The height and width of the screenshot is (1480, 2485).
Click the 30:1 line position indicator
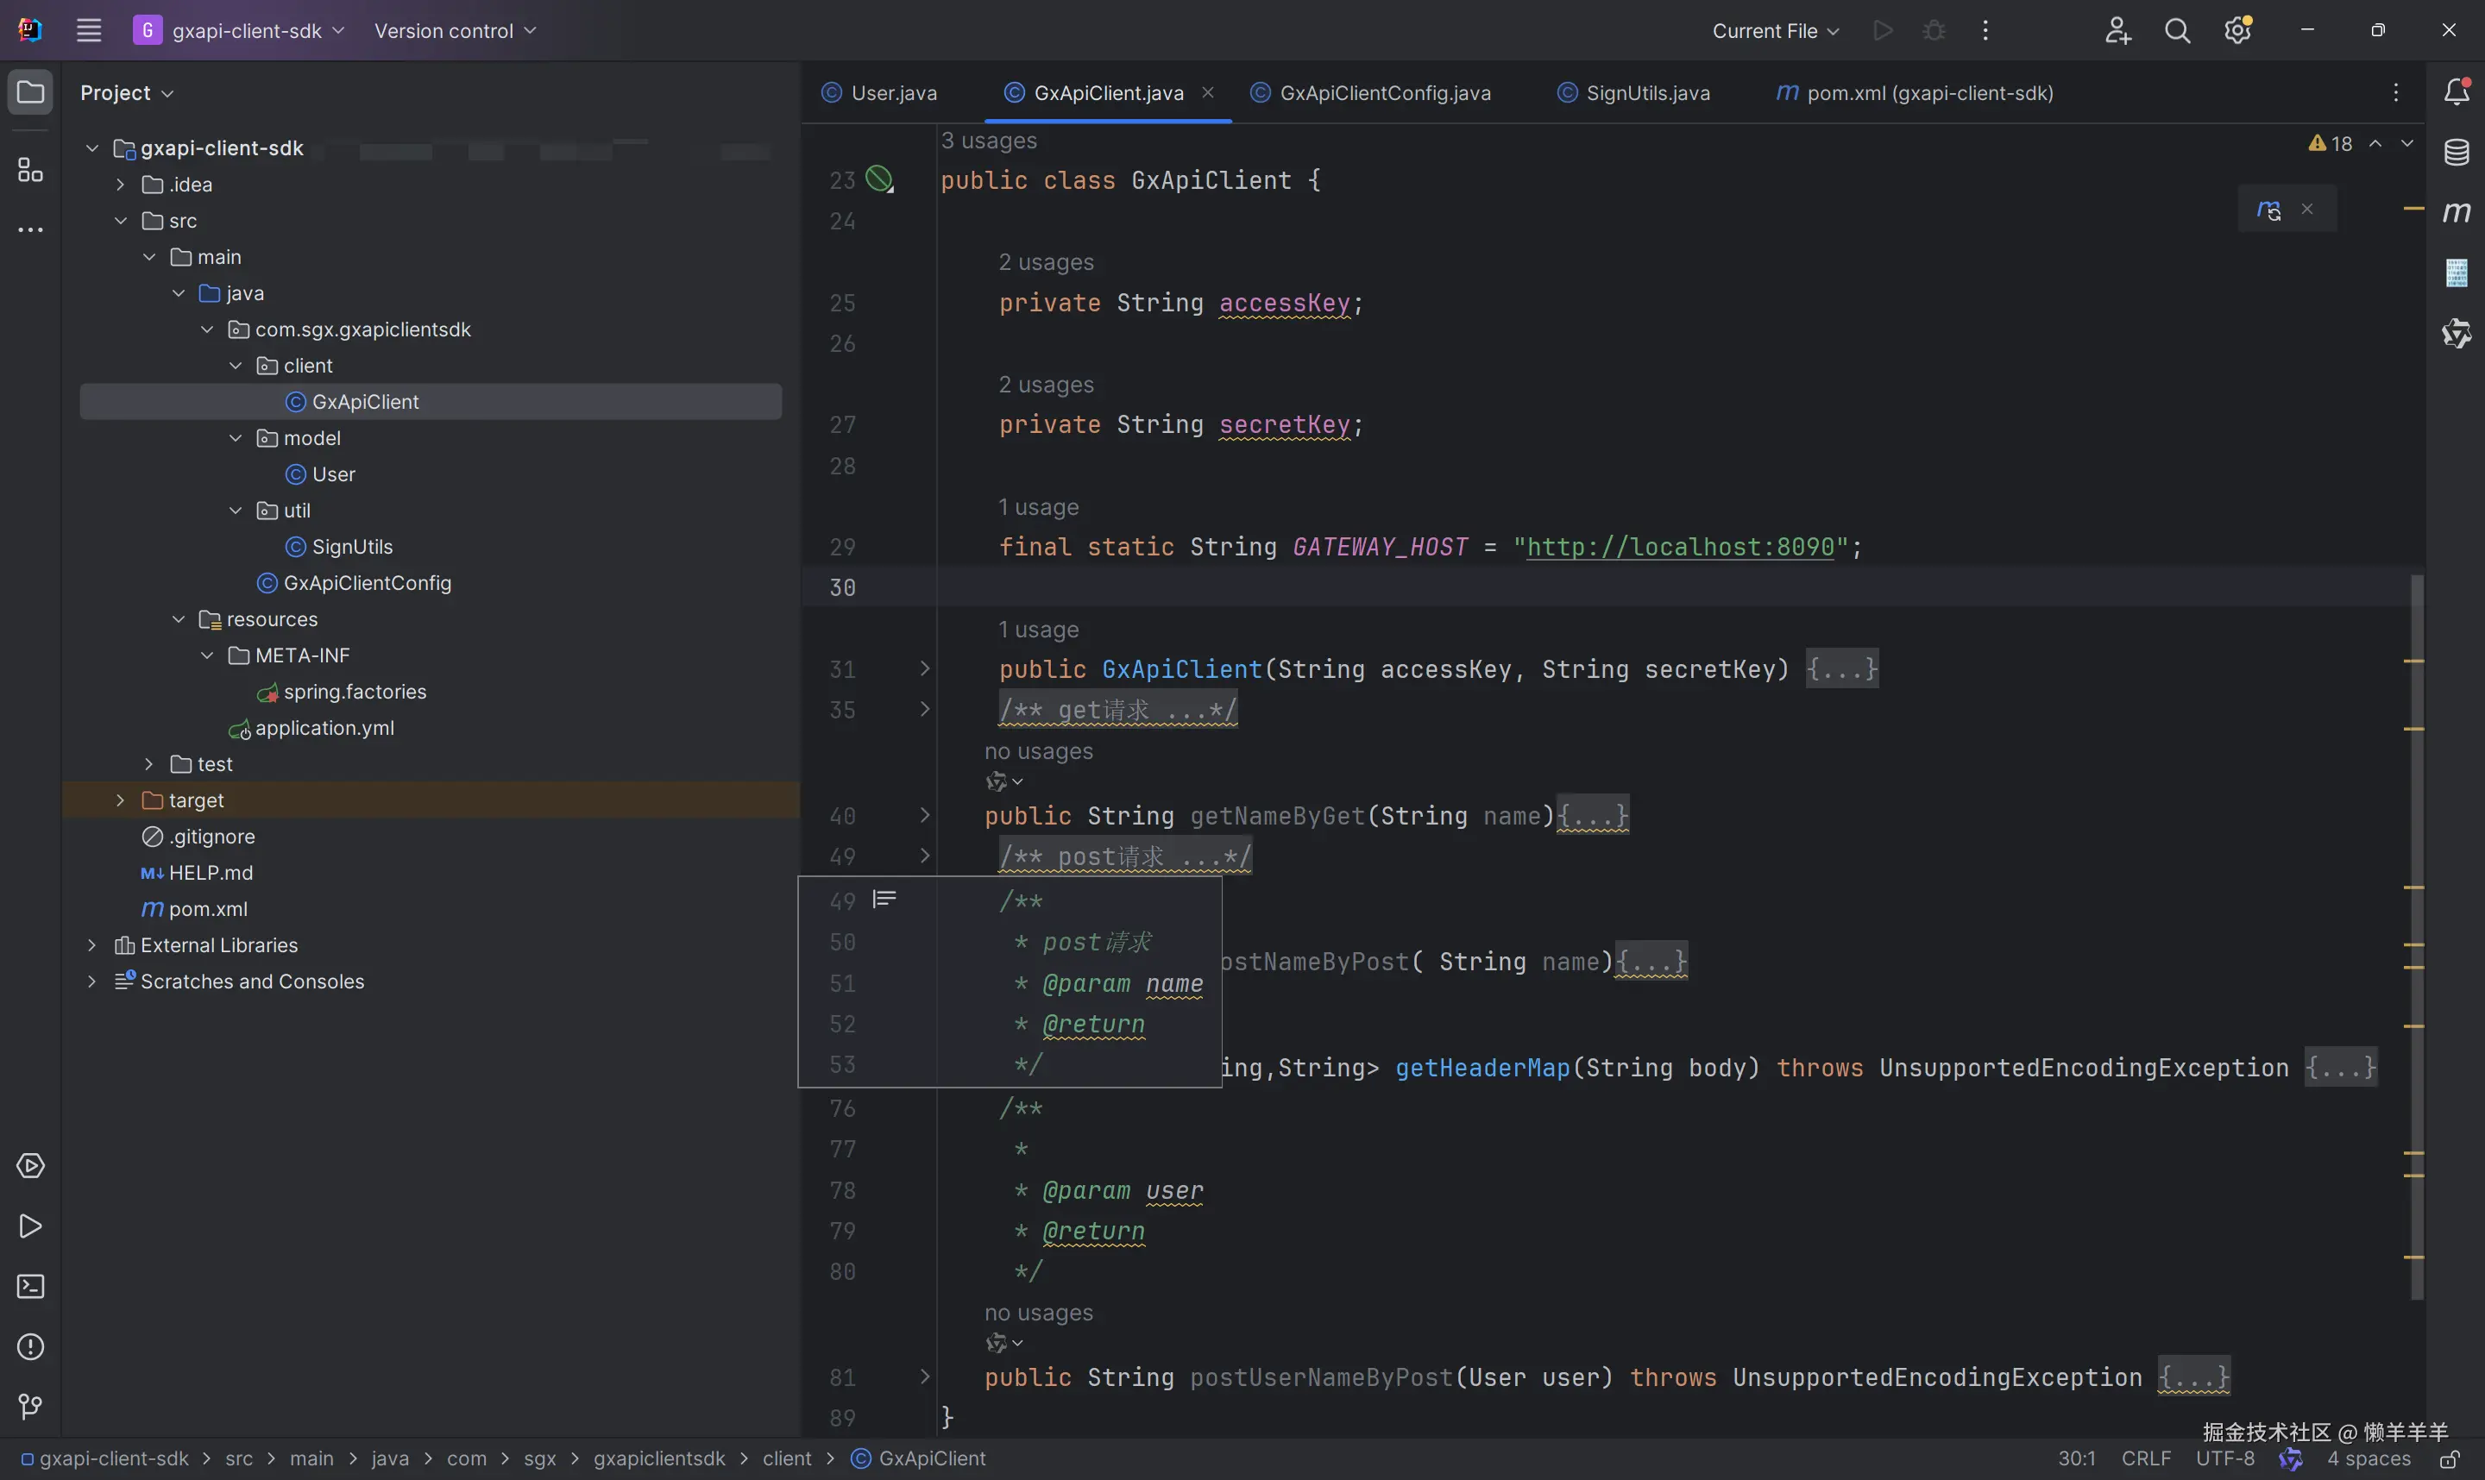[x=2077, y=1458]
